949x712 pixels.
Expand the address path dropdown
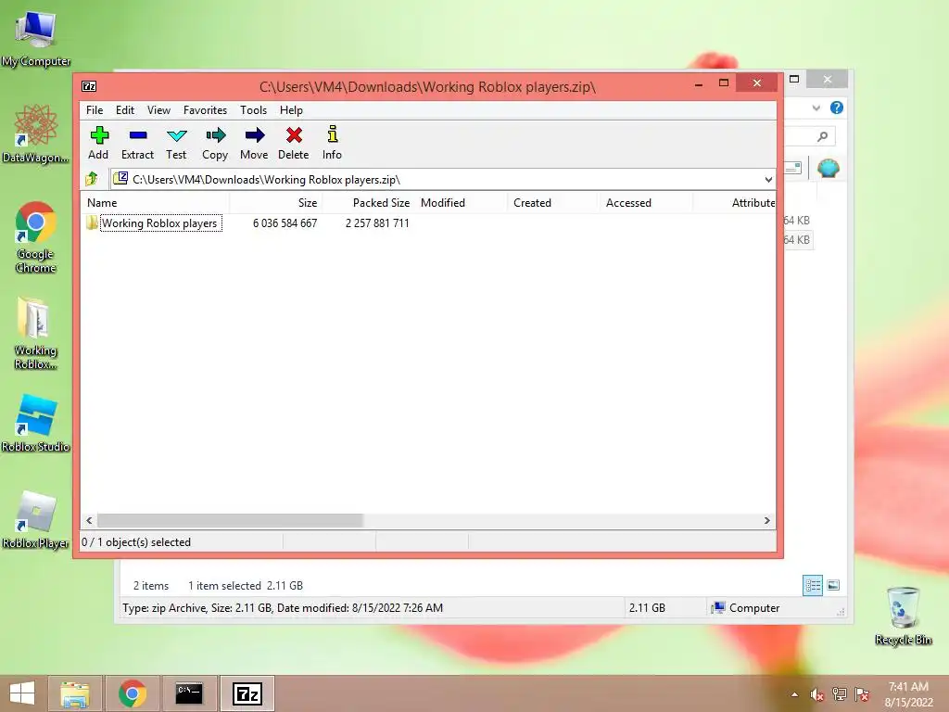click(768, 180)
